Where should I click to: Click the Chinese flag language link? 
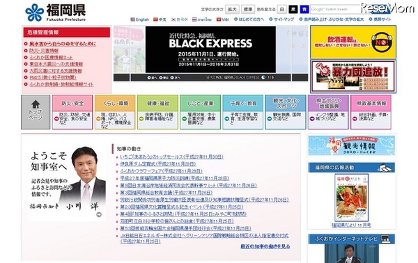click(160, 19)
